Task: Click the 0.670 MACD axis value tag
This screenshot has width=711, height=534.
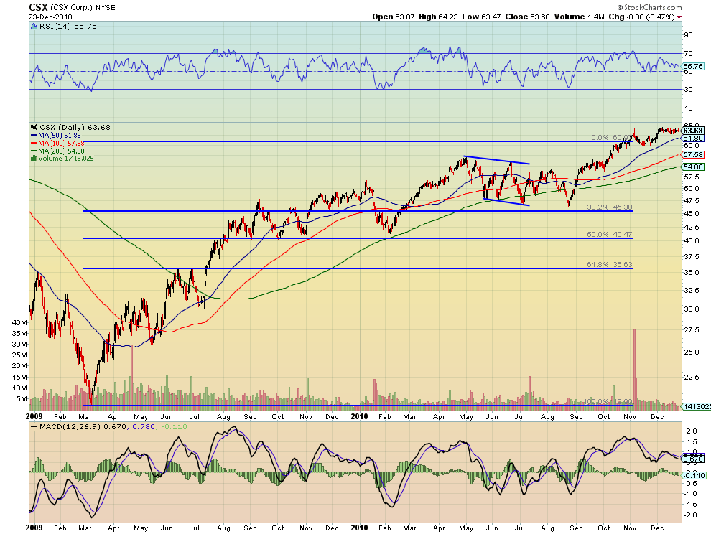Action: point(694,459)
